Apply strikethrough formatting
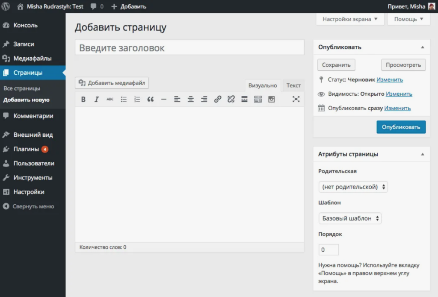This screenshot has width=438, height=297. click(109, 99)
